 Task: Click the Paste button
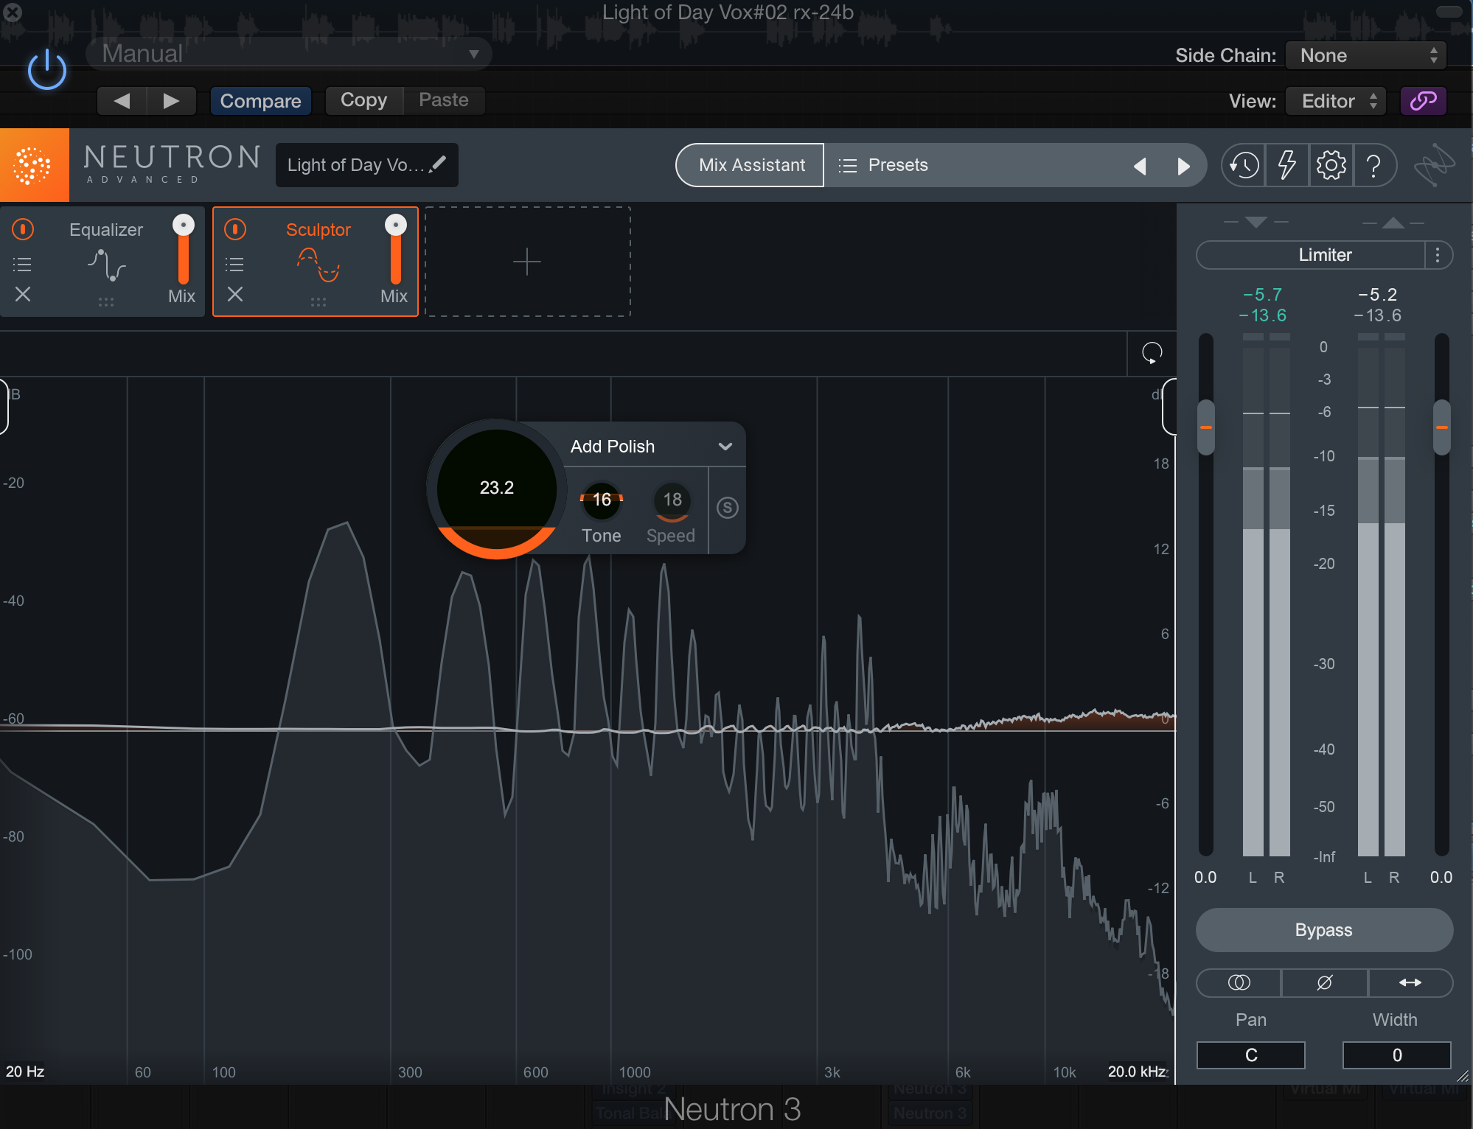(x=444, y=100)
